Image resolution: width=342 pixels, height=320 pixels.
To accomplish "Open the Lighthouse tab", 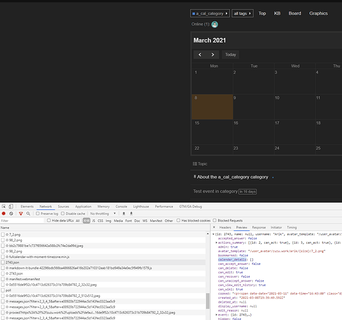I will point(141,207).
